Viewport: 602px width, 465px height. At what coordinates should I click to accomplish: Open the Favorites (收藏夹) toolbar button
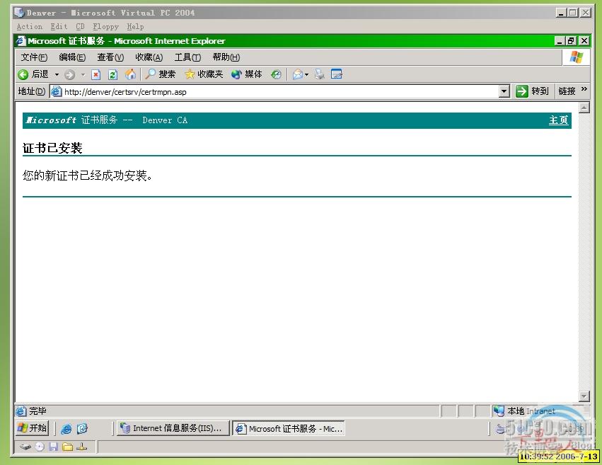click(x=204, y=74)
